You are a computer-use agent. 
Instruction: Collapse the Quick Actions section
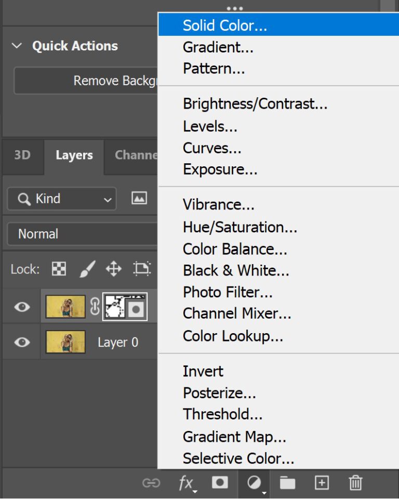17,46
